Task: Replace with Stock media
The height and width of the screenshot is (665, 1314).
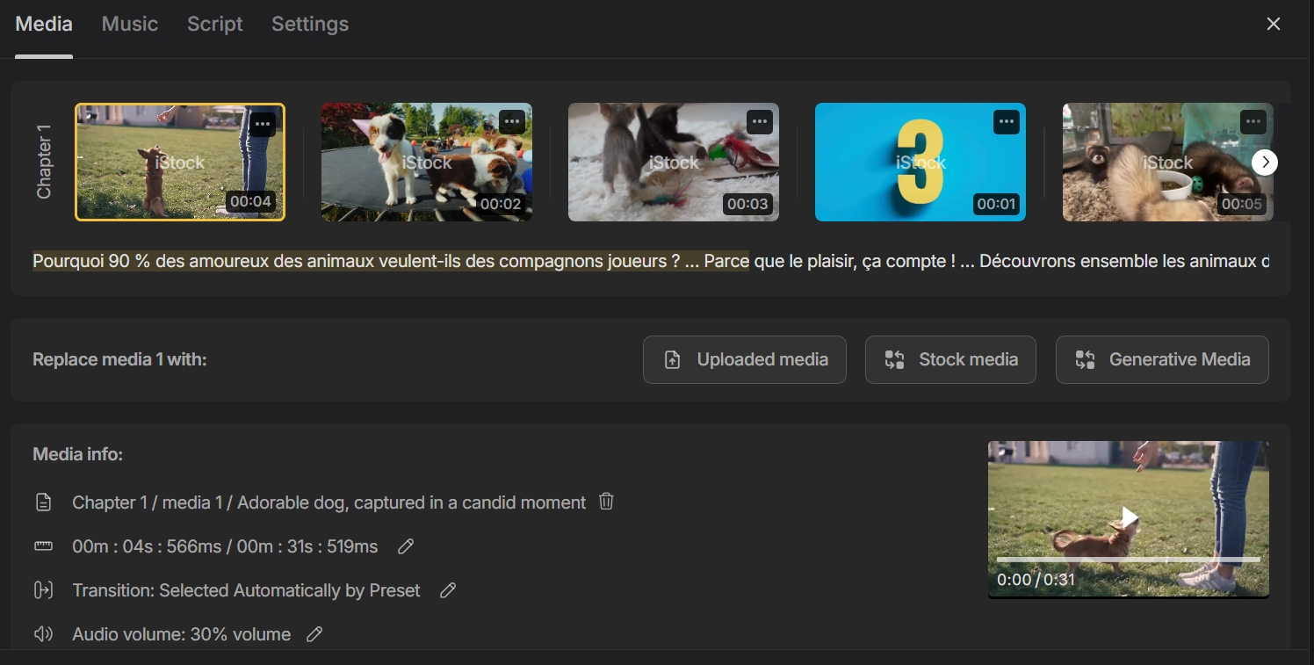Action: point(950,359)
